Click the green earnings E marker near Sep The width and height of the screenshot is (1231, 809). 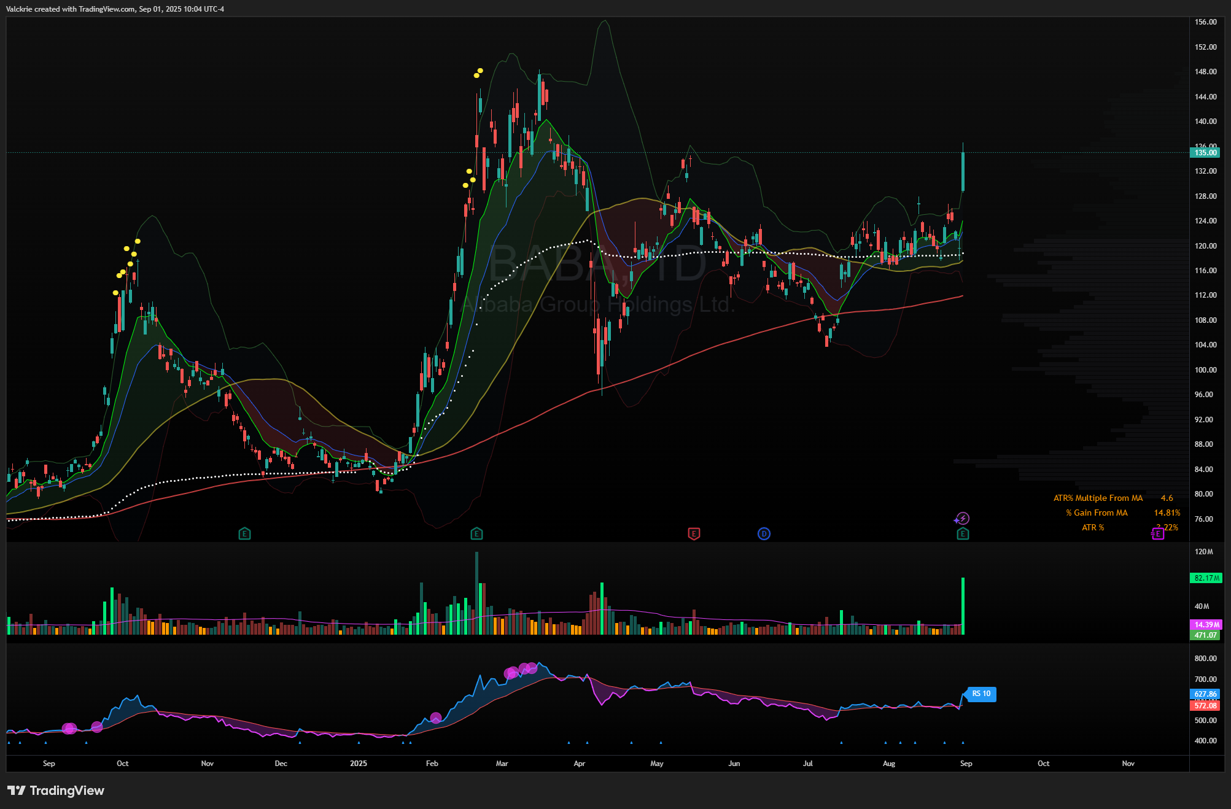(963, 534)
